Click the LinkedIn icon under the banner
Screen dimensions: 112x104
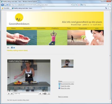pyautogui.click(x=14, y=48)
